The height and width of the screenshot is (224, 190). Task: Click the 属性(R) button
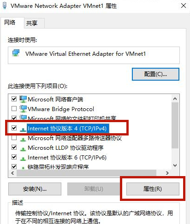[x=153, y=189]
